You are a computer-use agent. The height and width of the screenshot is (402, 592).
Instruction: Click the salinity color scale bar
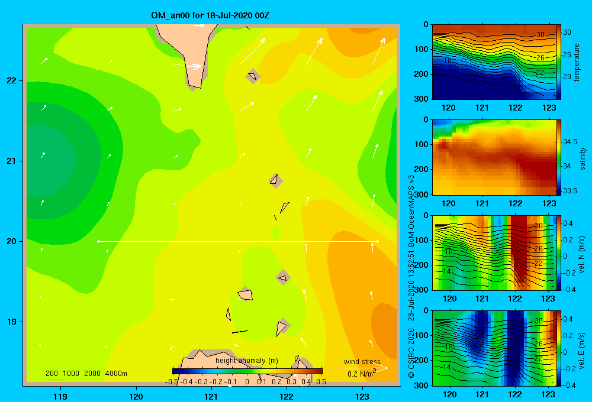point(559,157)
